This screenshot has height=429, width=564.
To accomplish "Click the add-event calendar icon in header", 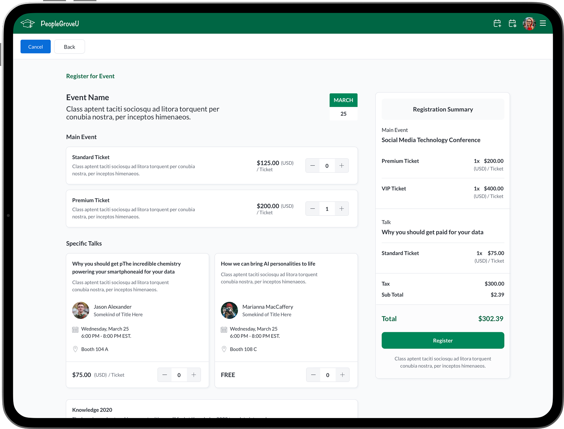I will [497, 23].
